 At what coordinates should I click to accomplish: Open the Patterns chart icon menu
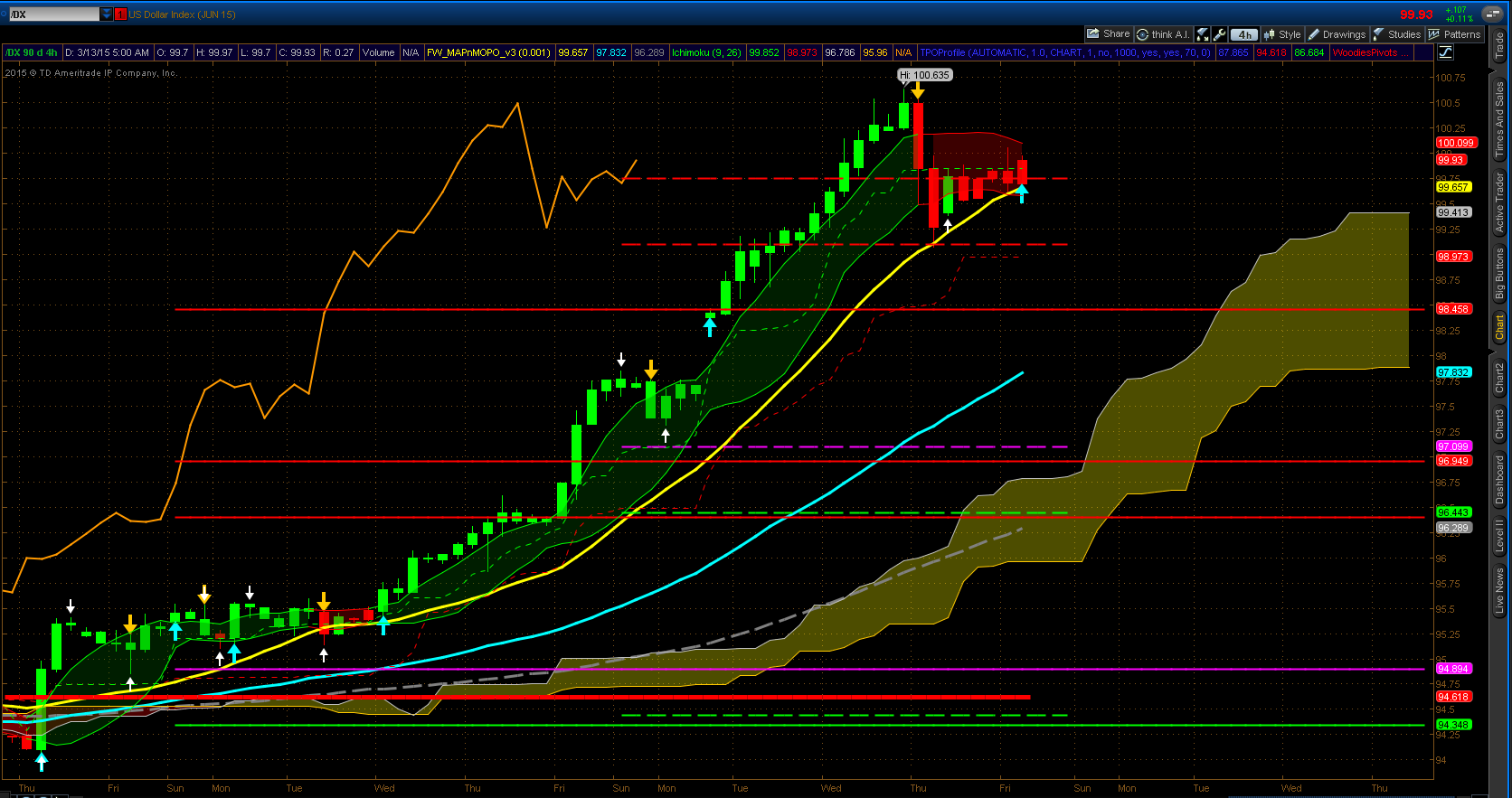point(1454,34)
